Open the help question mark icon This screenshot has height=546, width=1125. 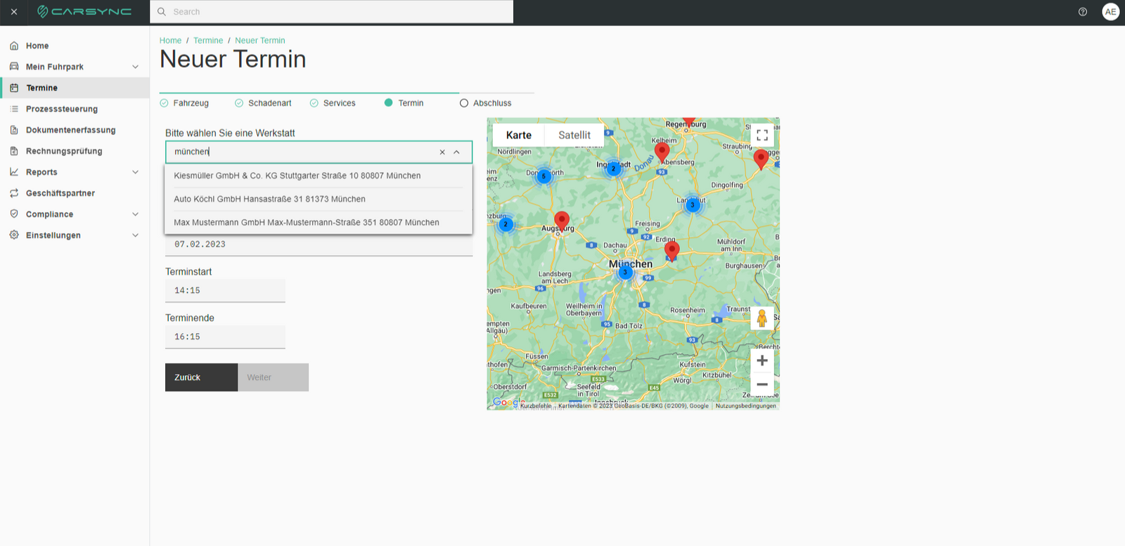click(x=1083, y=12)
